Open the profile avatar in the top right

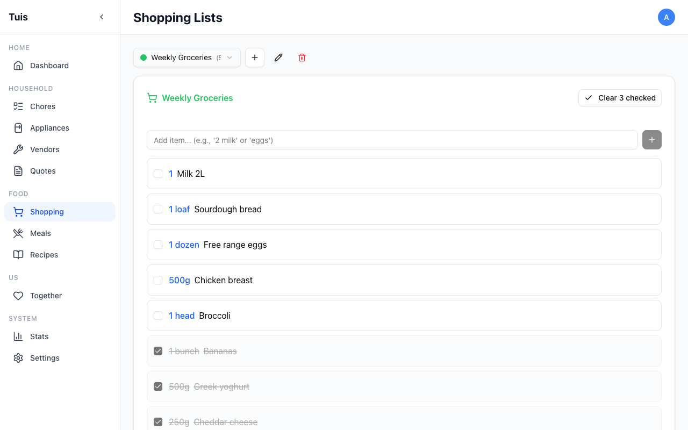666,17
